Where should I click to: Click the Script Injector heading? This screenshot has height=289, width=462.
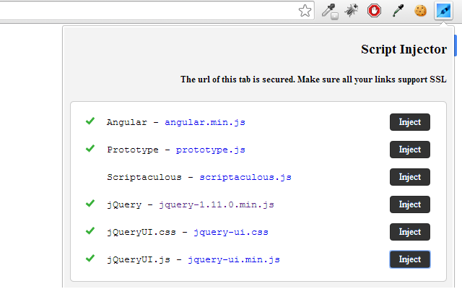click(404, 50)
